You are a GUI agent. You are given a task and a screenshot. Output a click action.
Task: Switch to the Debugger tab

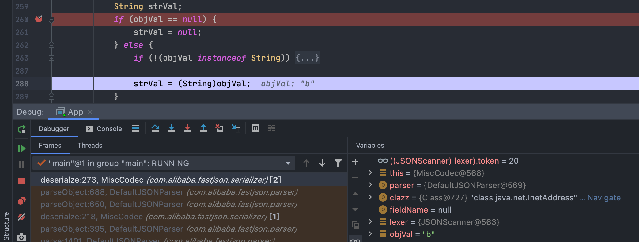click(x=54, y=129)
